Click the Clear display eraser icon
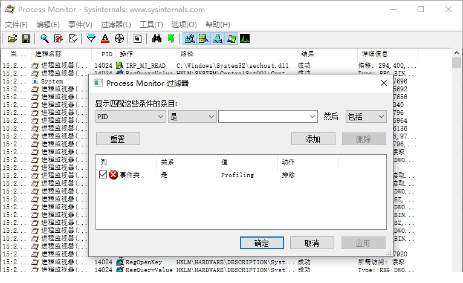463x283 pixels. (x=73, y=39)
